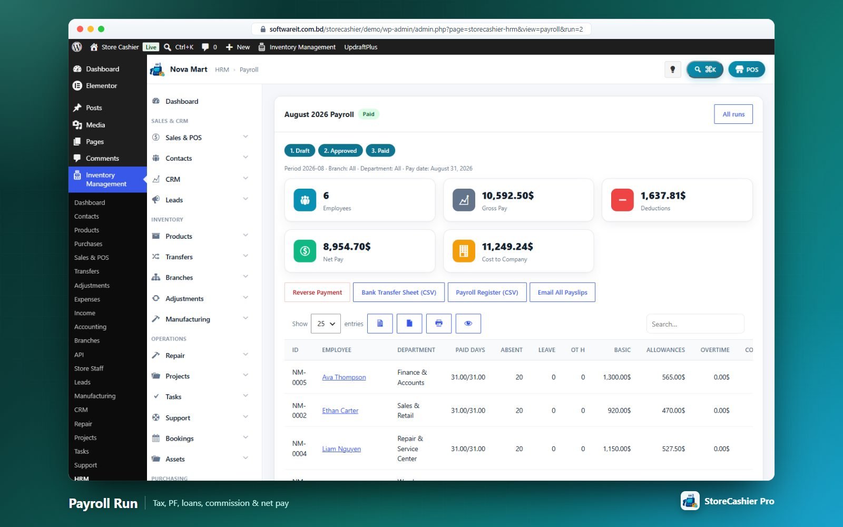
Task: Expand the Sales & POS menu chevron
Action: [x=246, y=137]
